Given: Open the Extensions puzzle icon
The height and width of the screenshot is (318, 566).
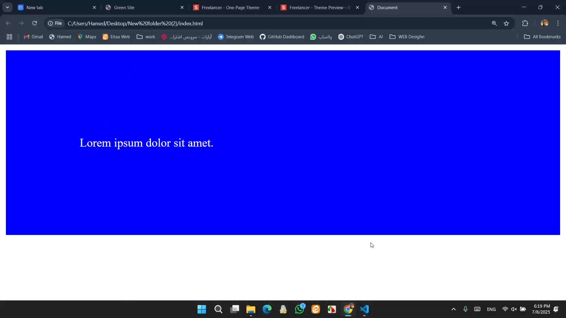Looking at the screenshot, I should pos(525,23).
